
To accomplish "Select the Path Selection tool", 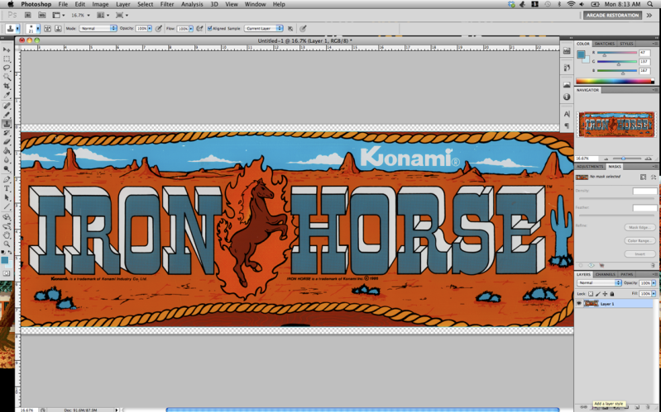I will 7,198.
